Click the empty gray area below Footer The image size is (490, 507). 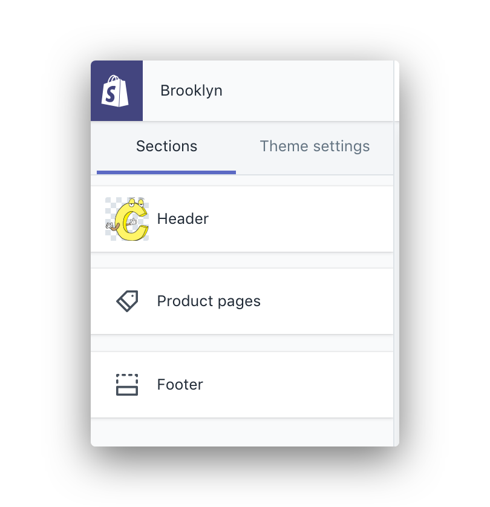(242, 432)
